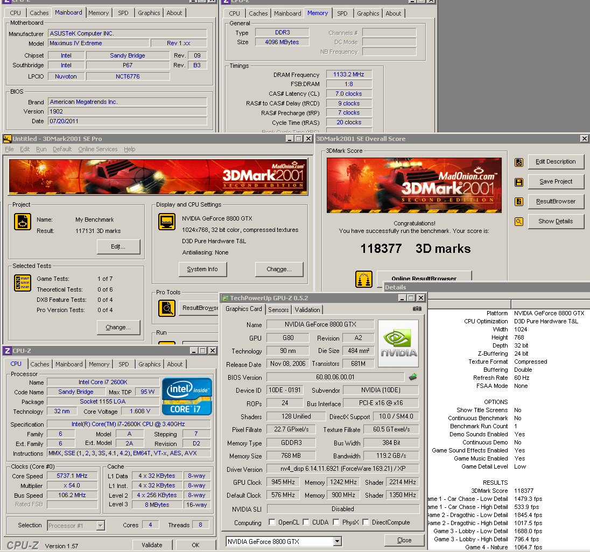590x552 pixels.
Task: Click the ResultBrowser yellow icon in score window
Action: click(519, 202)
